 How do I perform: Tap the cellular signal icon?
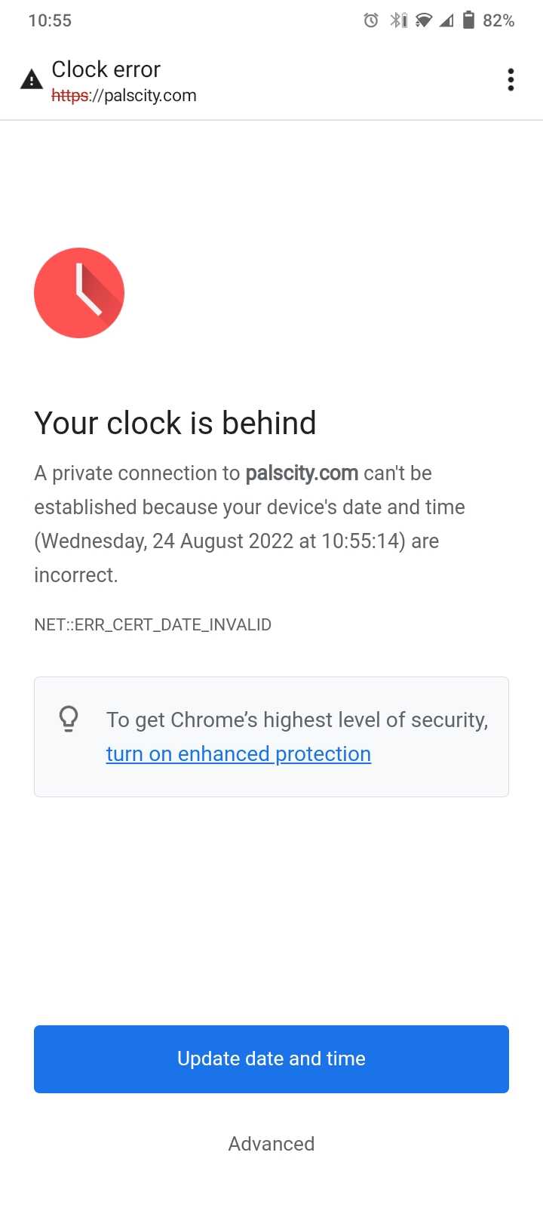[446, 20]
